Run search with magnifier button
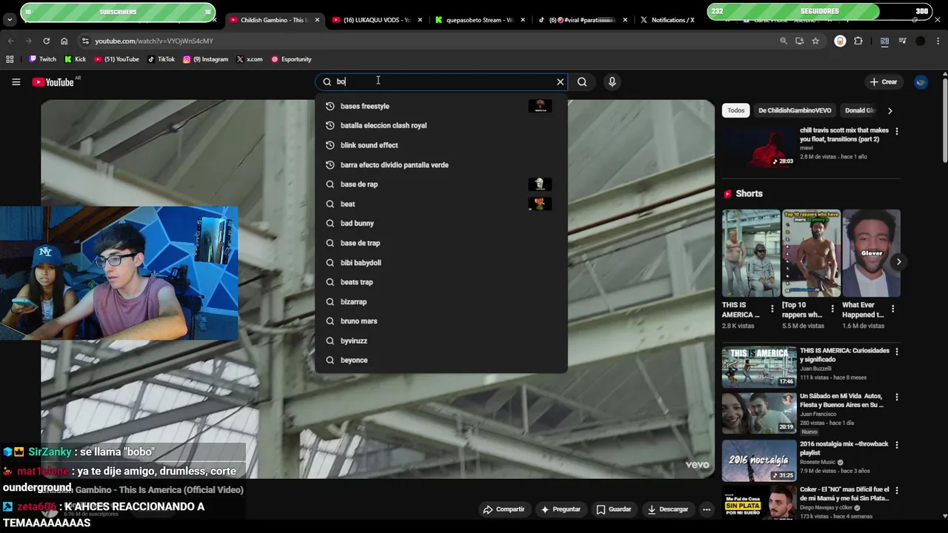The image size is (948, 533). click(x=582, y=82)
